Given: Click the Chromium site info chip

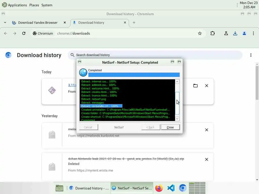Looking at the screenshot, I should pos(43,33).
